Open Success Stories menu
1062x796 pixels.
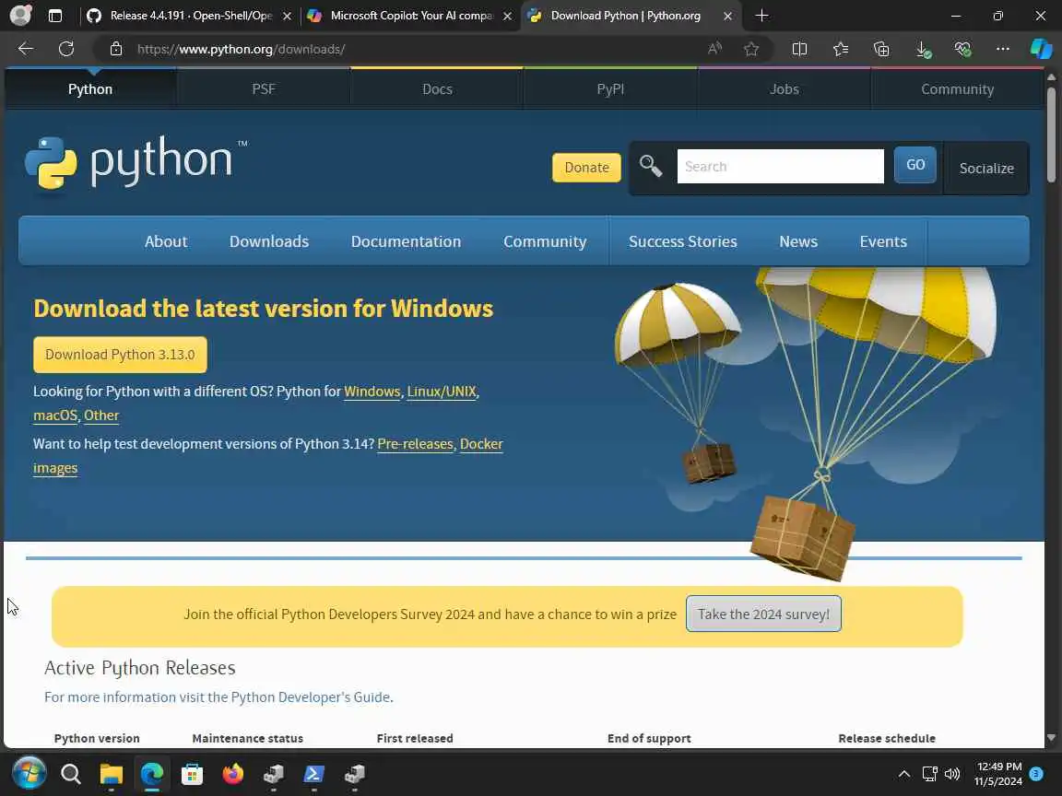683,241
